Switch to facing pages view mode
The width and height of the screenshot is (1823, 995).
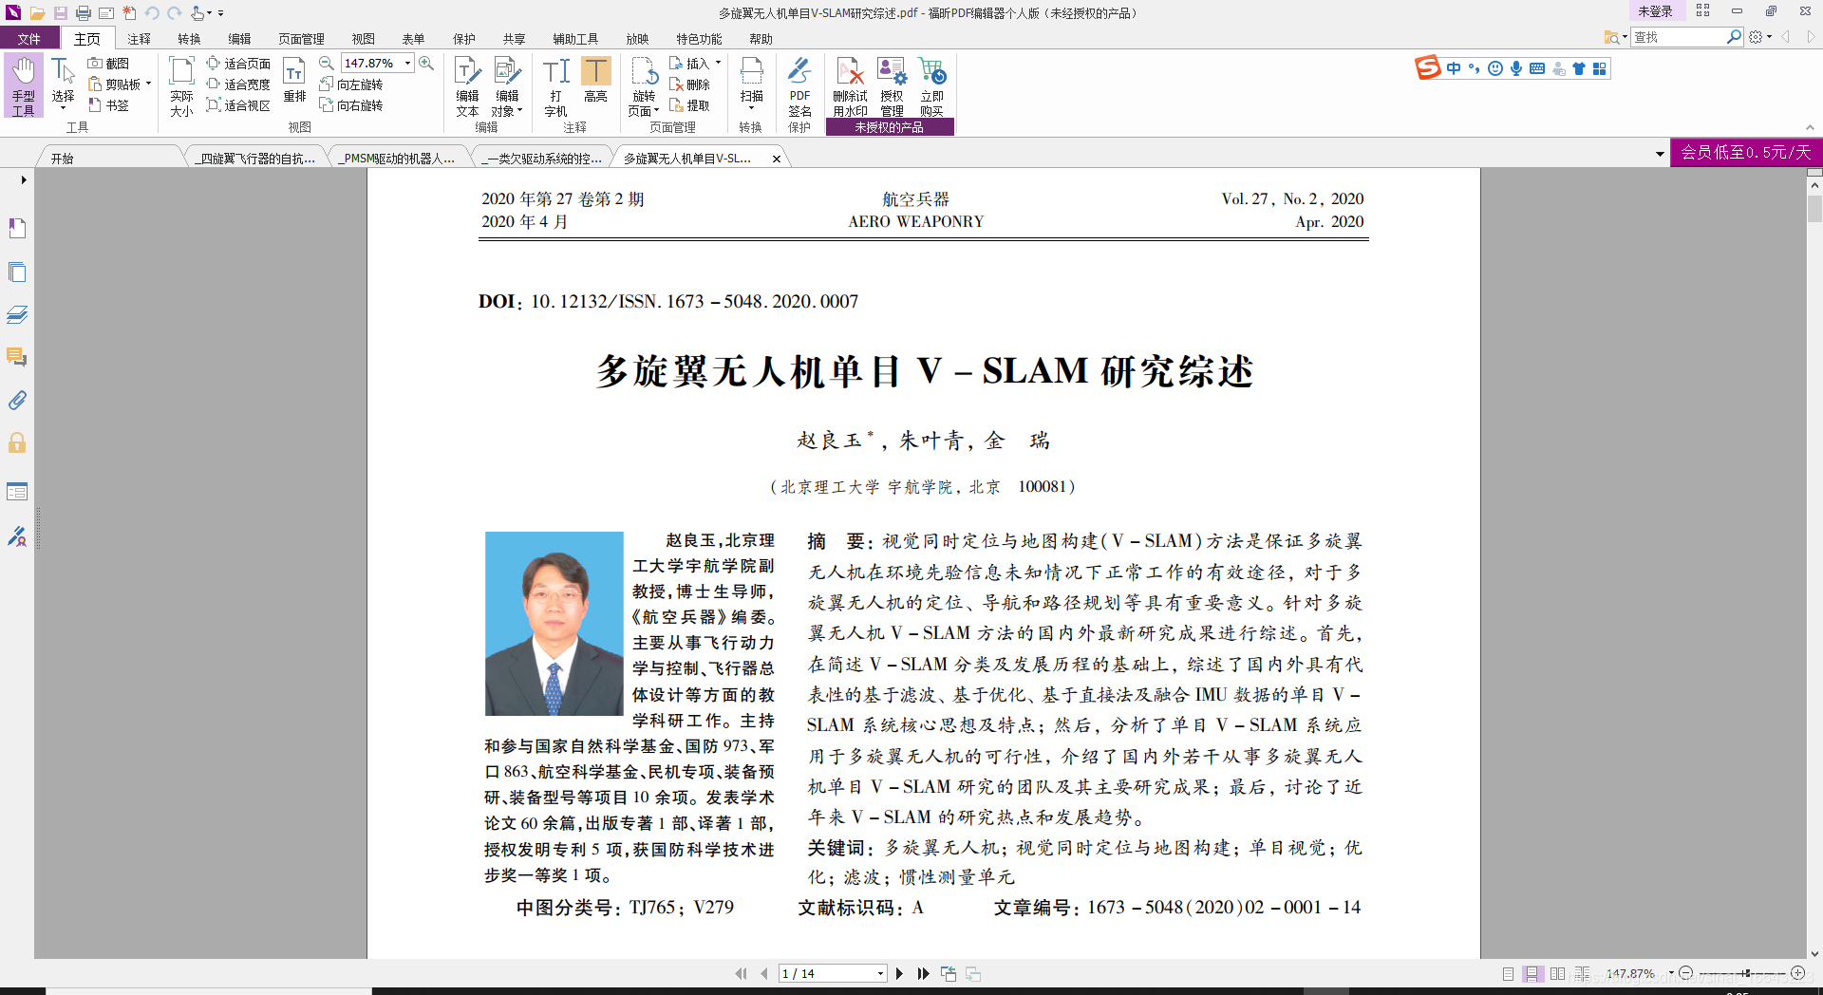click(x=1557, y=973)
